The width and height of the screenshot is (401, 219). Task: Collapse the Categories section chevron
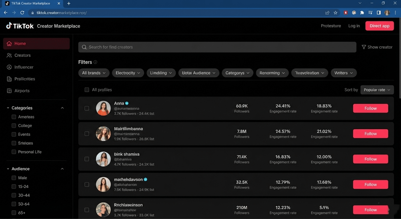62,108
